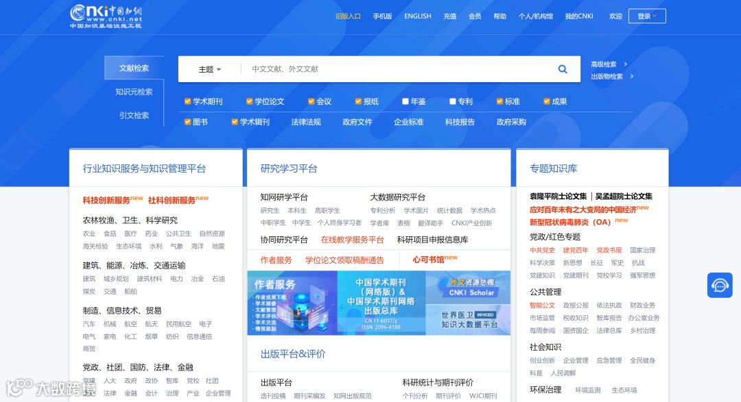Open 旧版入口 in top navigation
The width and height of the screenshot is (741, 402).
[348, 16]
